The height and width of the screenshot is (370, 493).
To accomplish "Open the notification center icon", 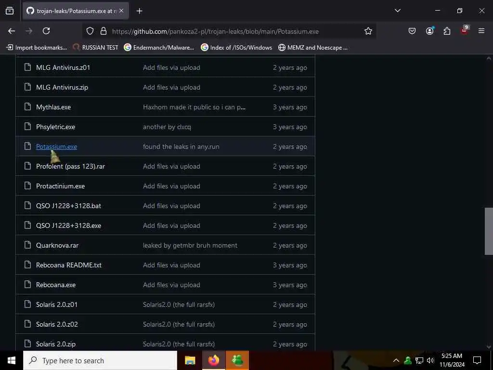I will click(x=477, y=360).
